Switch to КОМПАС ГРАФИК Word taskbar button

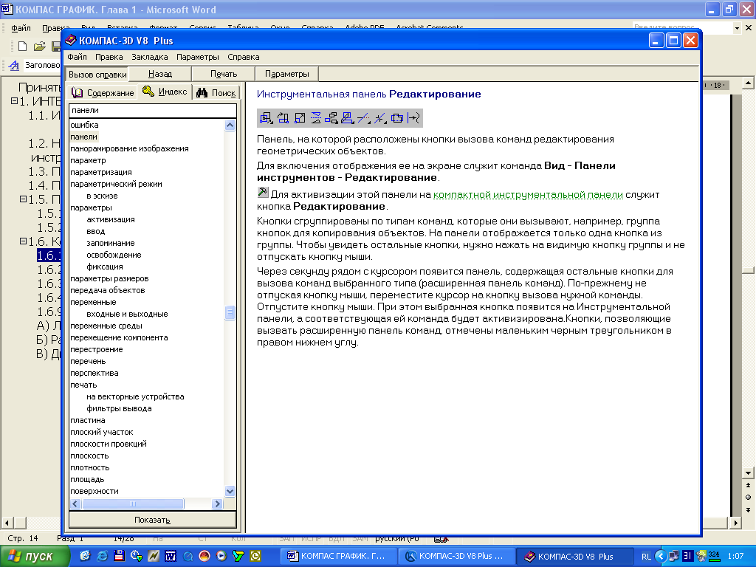click(x=337, y=557)
